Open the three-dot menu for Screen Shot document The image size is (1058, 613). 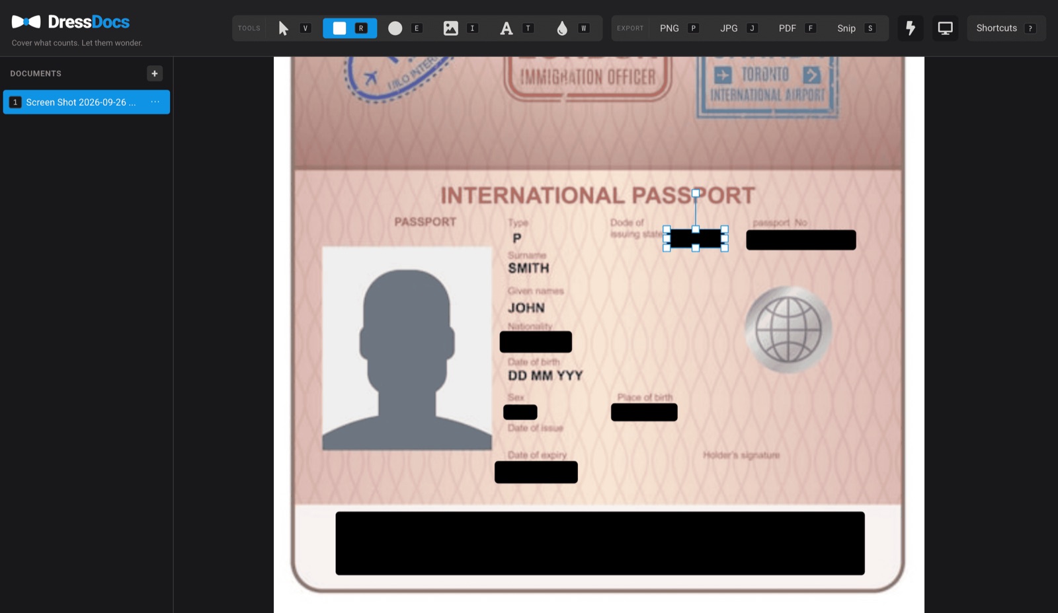click(x=155, y=102)
